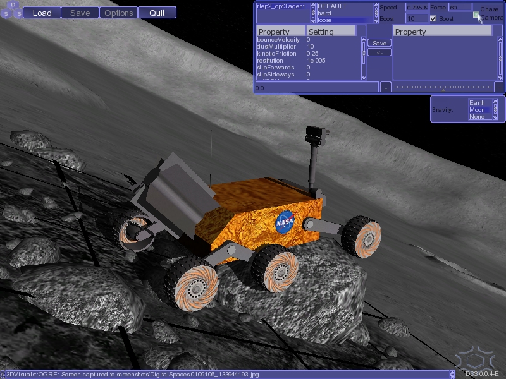
Task: Select the slipForwards property row
Action: (309, 68)
